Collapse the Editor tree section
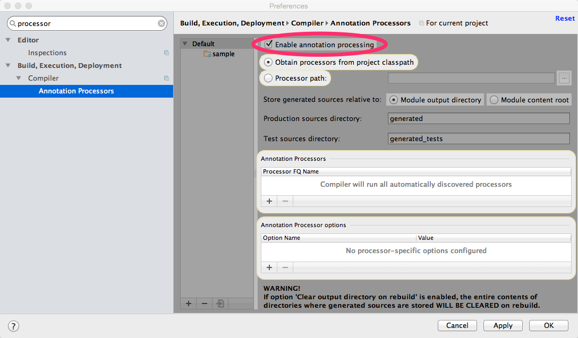The image size is (578, 338). pos(8,40)
